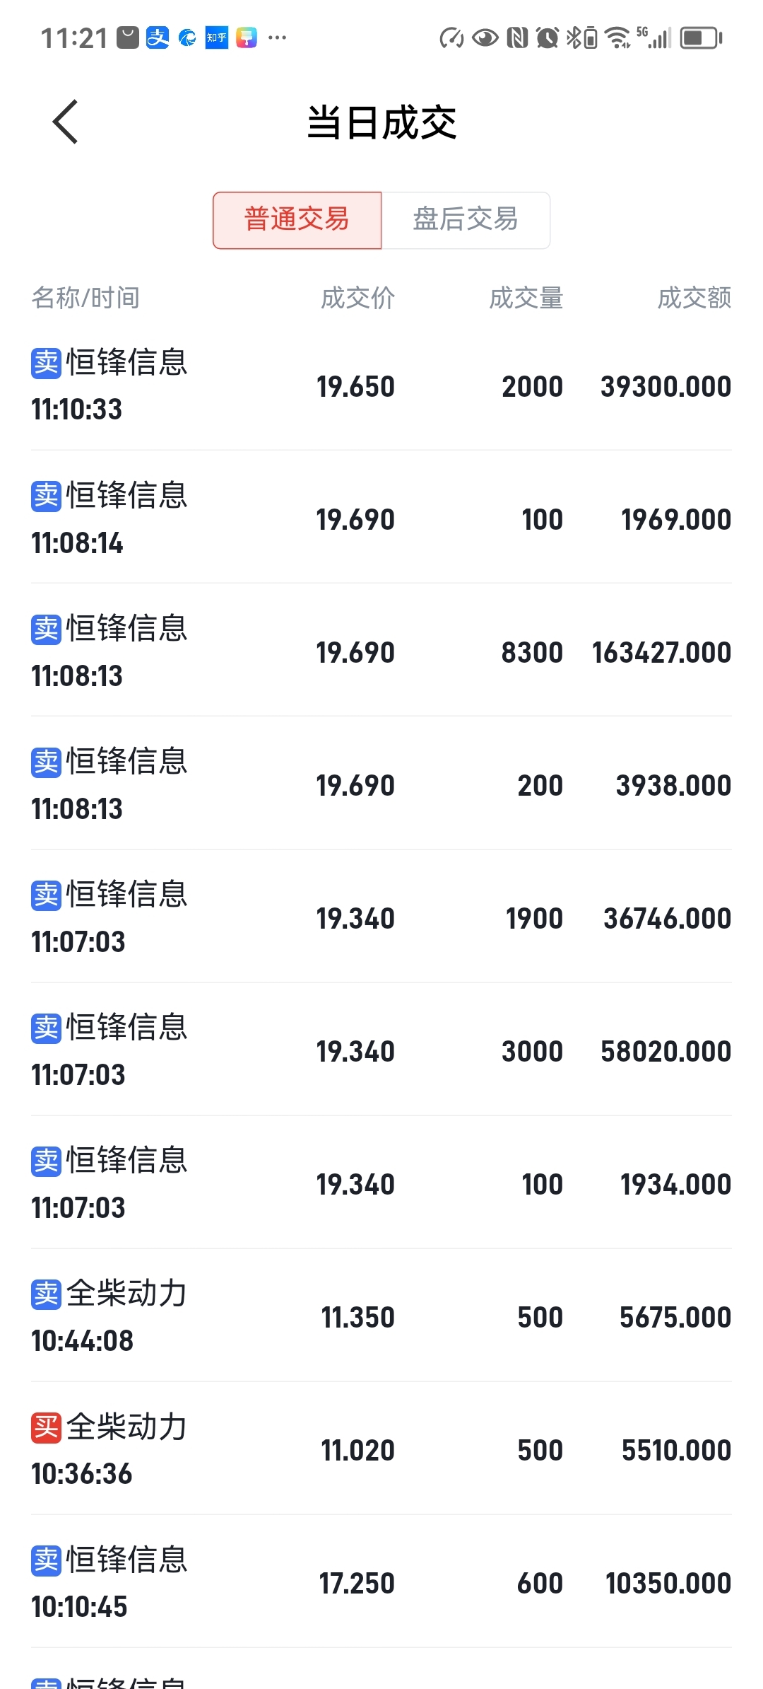Tap the 卖 badge at 11:08:14

(x=46, y=496)
